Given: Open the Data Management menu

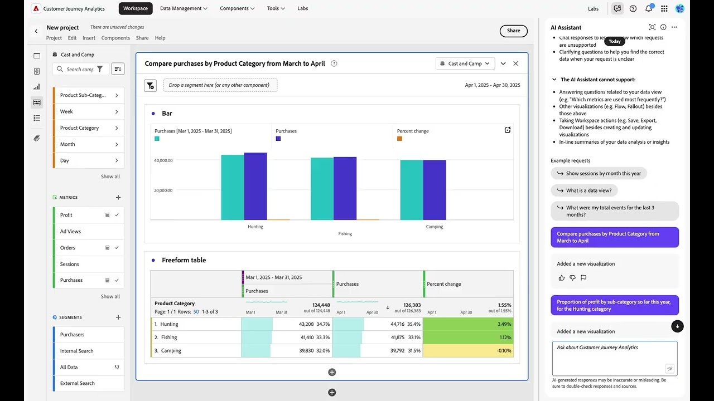Looking at the screenshot, I should point(184,8).
